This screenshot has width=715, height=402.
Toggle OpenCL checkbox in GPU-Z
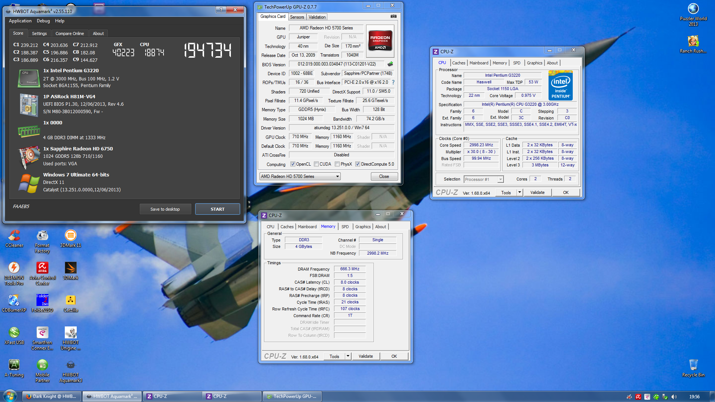pos(293,164)
